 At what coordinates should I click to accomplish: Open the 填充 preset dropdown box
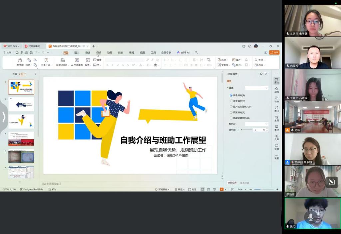click(256, 88)
